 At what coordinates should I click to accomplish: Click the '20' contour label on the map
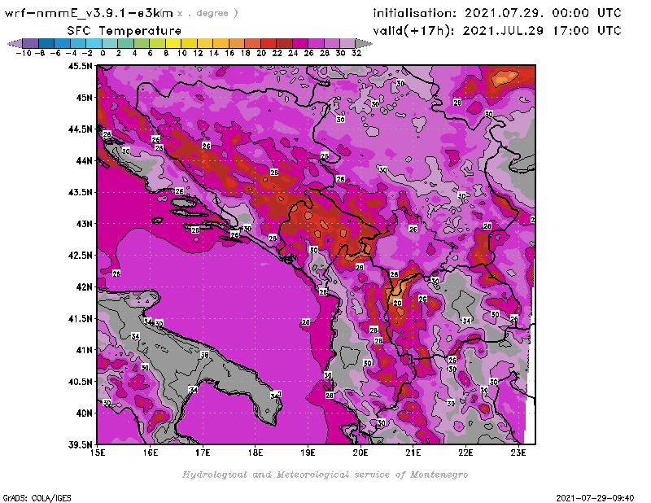pyautogui.click(x=397, y=304)
